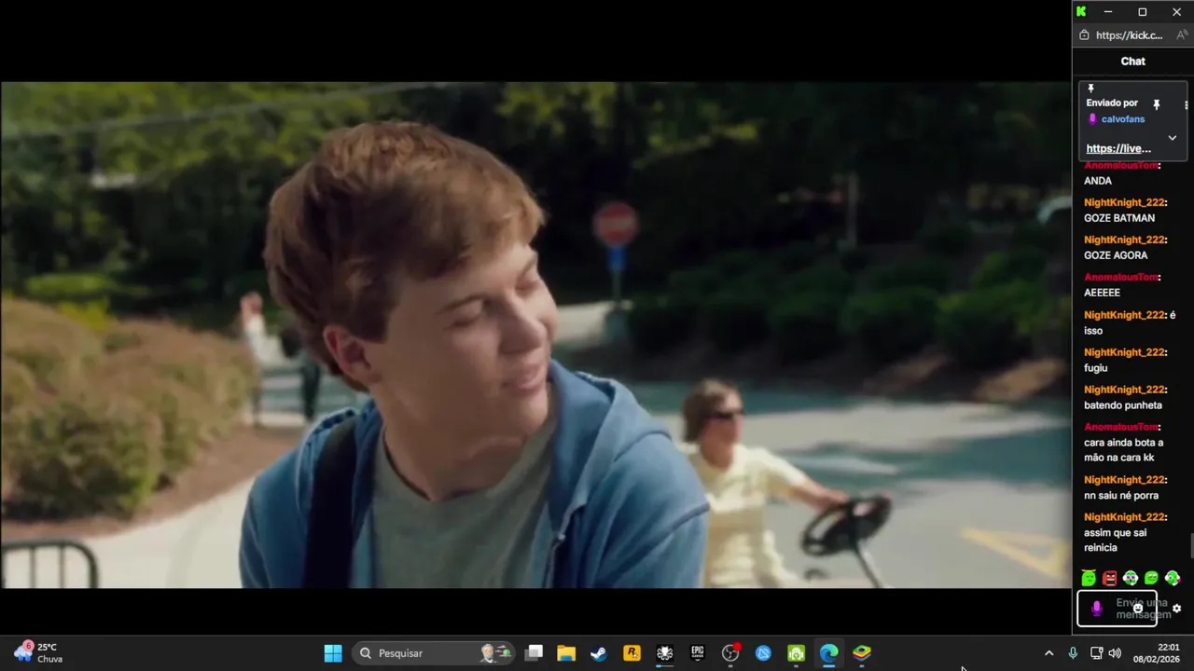Viewport: 1194px width, 671px height.
Task: Click the message input field
Action: pyautogui.click(x=1118, y=609)
